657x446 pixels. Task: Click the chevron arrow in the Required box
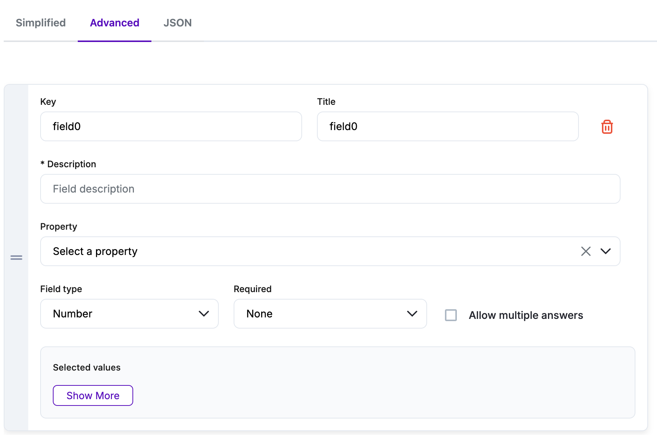[412, 314]
